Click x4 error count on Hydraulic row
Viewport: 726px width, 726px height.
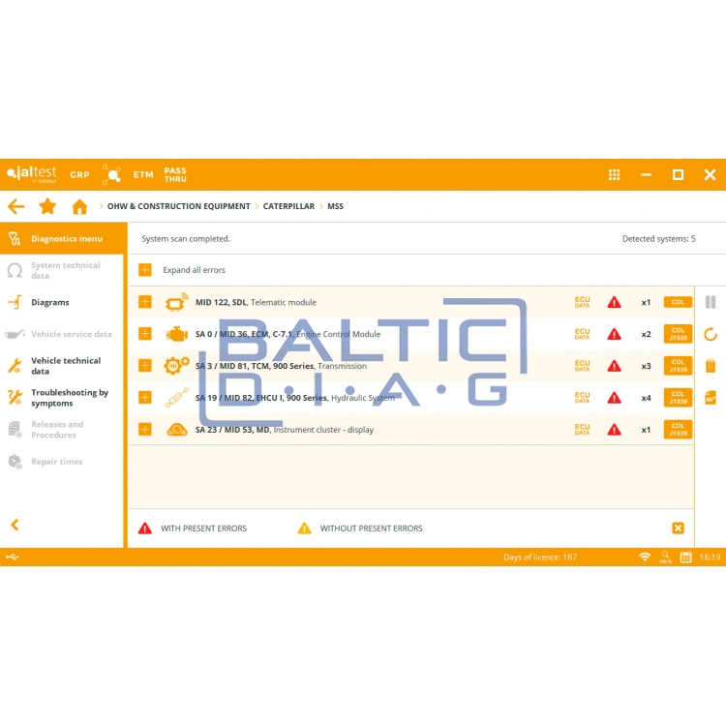646,398
